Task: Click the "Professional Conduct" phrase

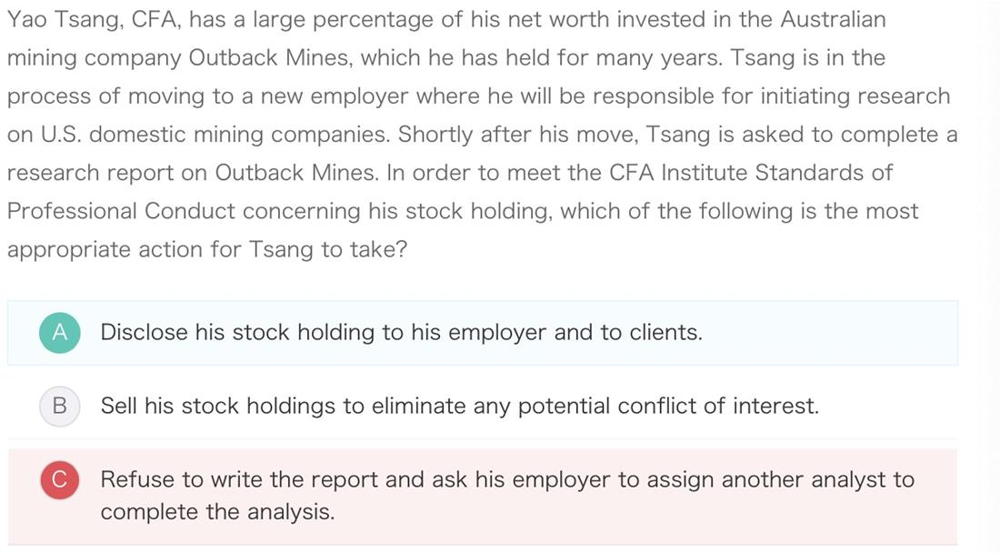Action: coord(121,211)
